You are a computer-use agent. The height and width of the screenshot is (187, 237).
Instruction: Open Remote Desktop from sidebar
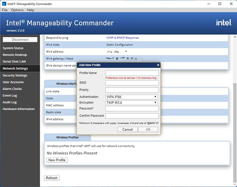(x=15, y=55)
